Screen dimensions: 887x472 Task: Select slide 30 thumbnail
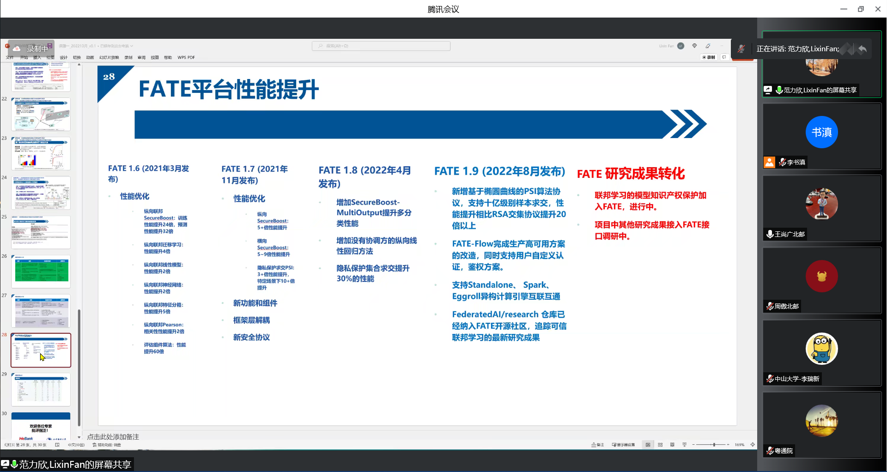point(41,426)
